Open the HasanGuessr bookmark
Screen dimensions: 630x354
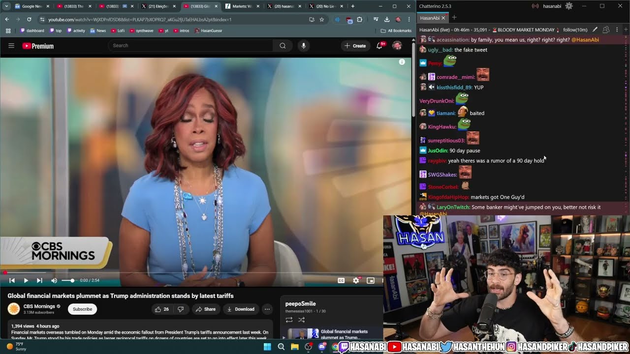209,30
